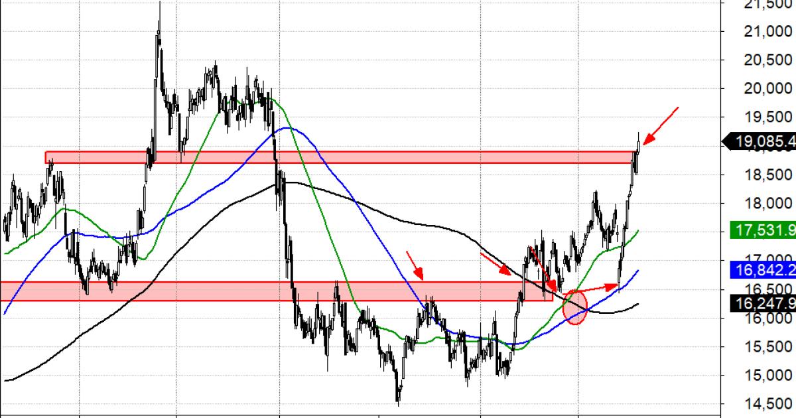This screenshot has width=796, height=418.
Task: Click the 18,000 price axis label
Action: pyautogui.click(x=767, y=204)
